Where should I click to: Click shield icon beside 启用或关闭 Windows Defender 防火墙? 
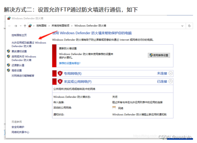click(9, 56)
